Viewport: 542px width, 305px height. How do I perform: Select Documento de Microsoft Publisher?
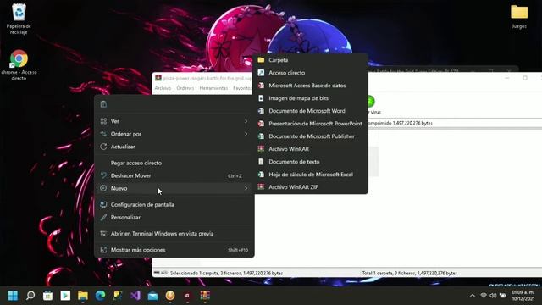click(311, 136)
